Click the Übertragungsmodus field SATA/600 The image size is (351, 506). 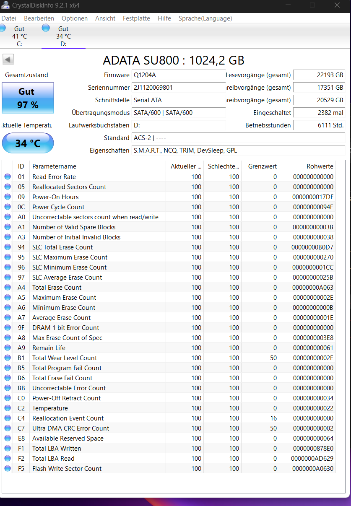point(179,113)
